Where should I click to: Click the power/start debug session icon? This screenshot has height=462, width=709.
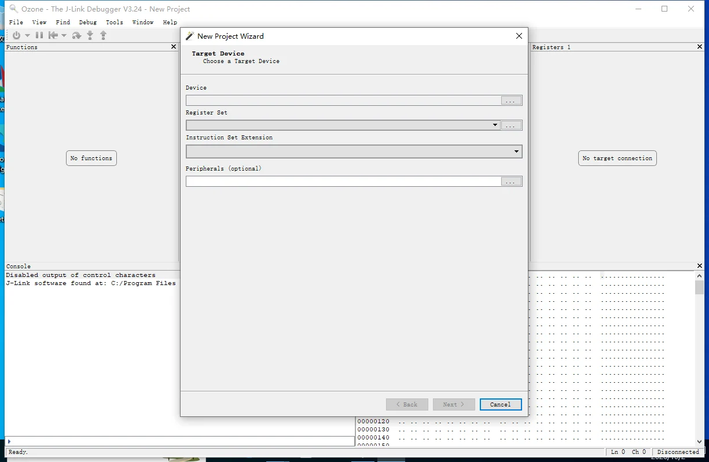coord(16,35)
